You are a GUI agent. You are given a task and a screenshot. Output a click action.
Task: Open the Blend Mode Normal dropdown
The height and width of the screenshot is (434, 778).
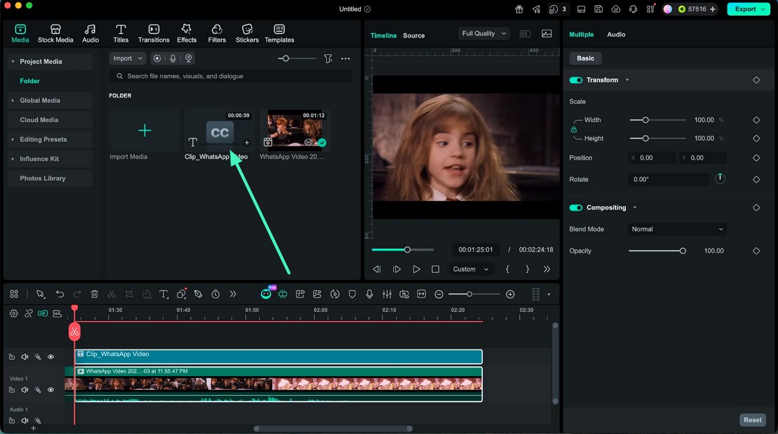click(x=677, y=229)
